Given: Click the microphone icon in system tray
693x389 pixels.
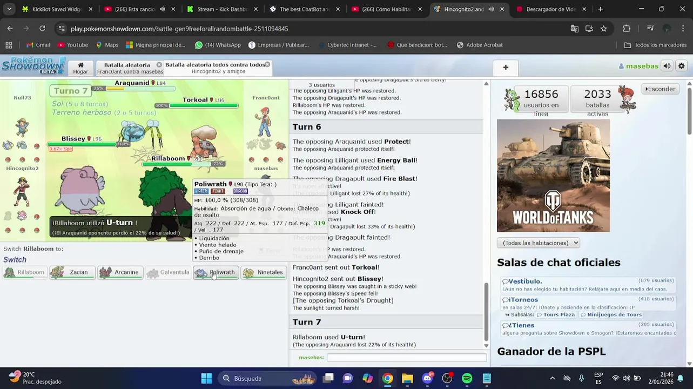Looking at the screenshot, I should click(581, 378).
